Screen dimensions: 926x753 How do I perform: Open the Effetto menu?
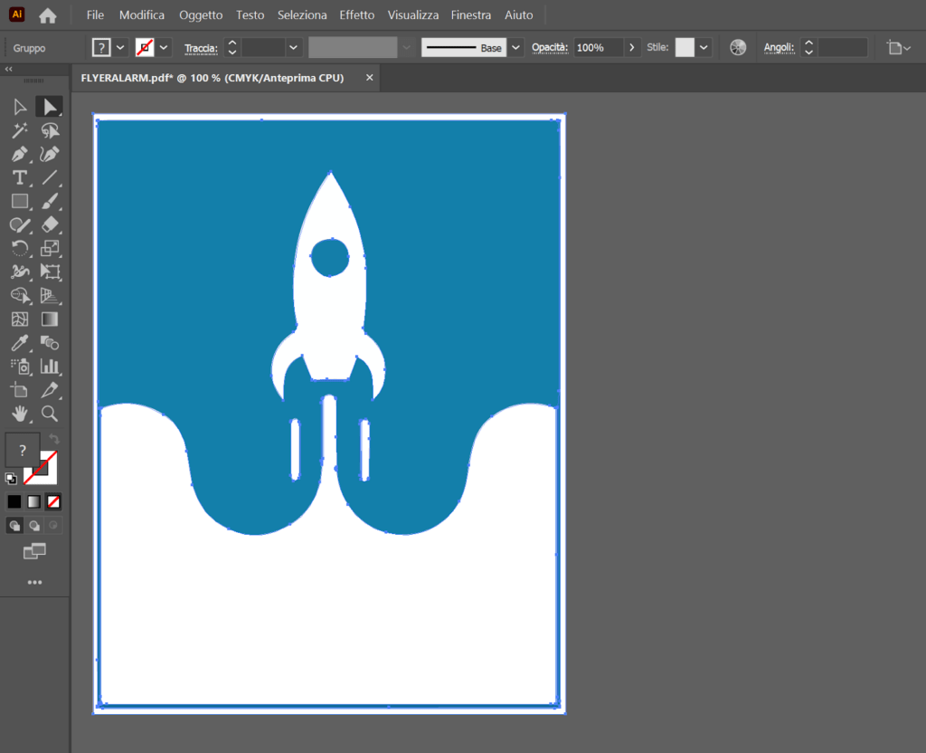[357, 15]
